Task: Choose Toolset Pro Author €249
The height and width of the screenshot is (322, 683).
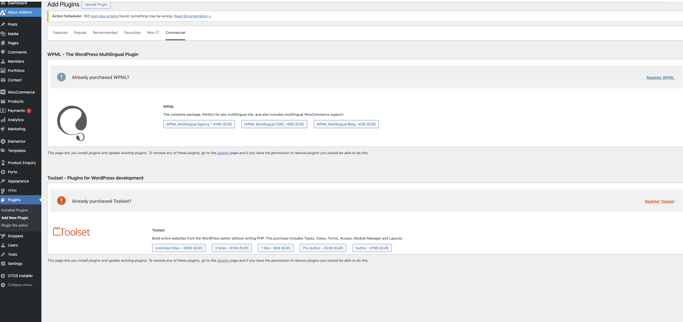Action: click(323, 248)
